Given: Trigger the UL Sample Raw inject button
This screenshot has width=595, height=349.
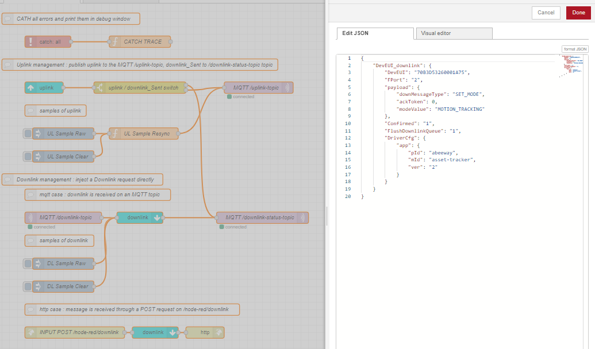Looking at the screenshot, I should (x=28, y=134).
